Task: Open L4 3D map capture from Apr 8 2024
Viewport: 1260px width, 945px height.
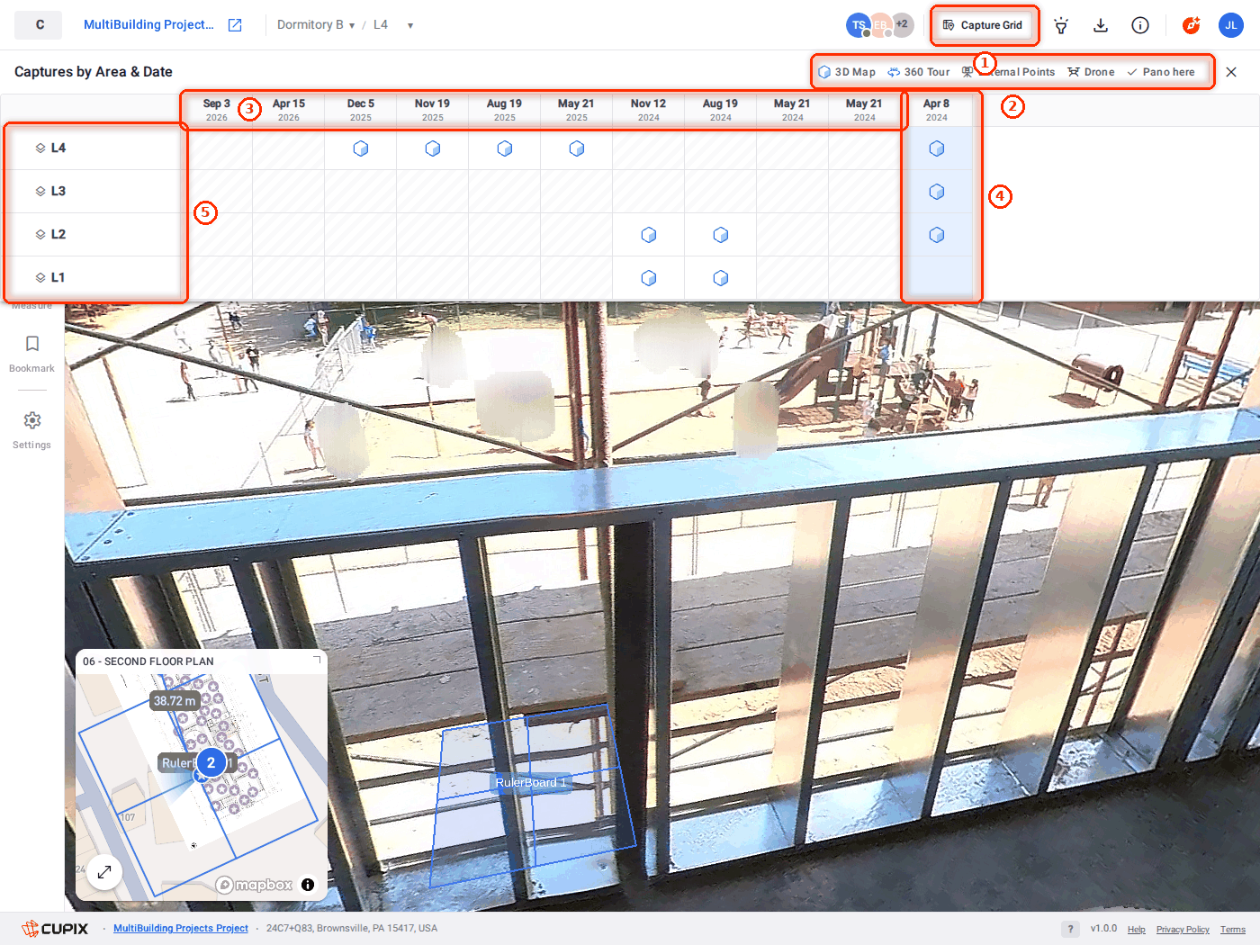Action: [x=937, y=148]
